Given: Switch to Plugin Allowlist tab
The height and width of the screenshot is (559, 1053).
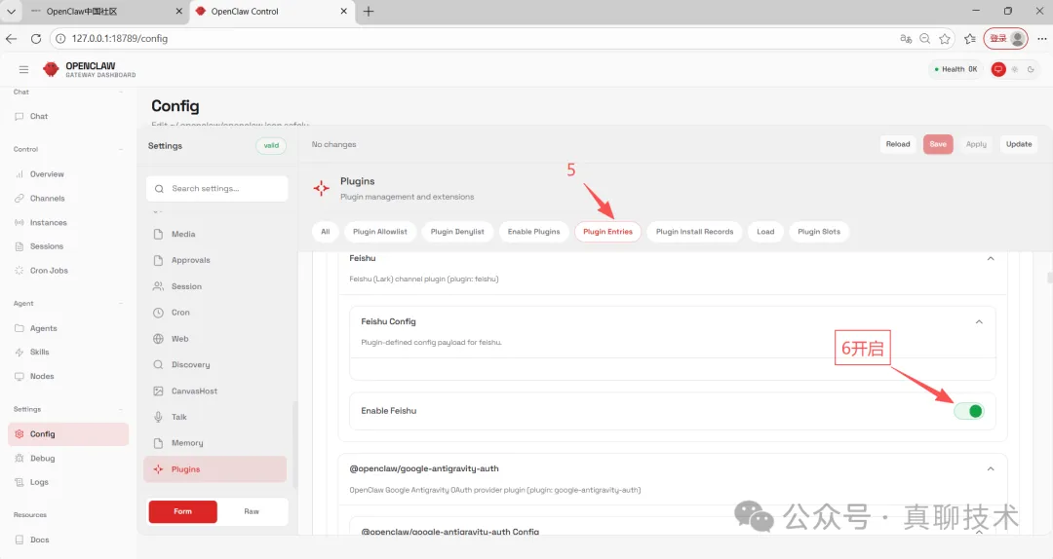Looking at the screenshot, I should point(379,232).
